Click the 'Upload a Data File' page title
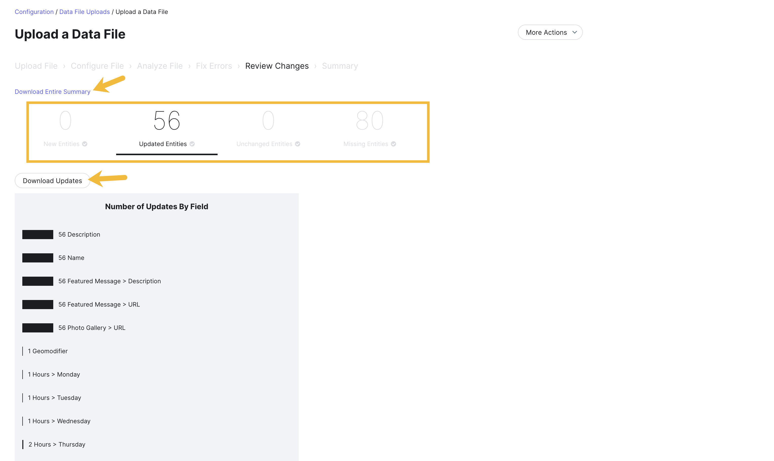Viewport: 774px width, 461px height. tap(70, 34)
